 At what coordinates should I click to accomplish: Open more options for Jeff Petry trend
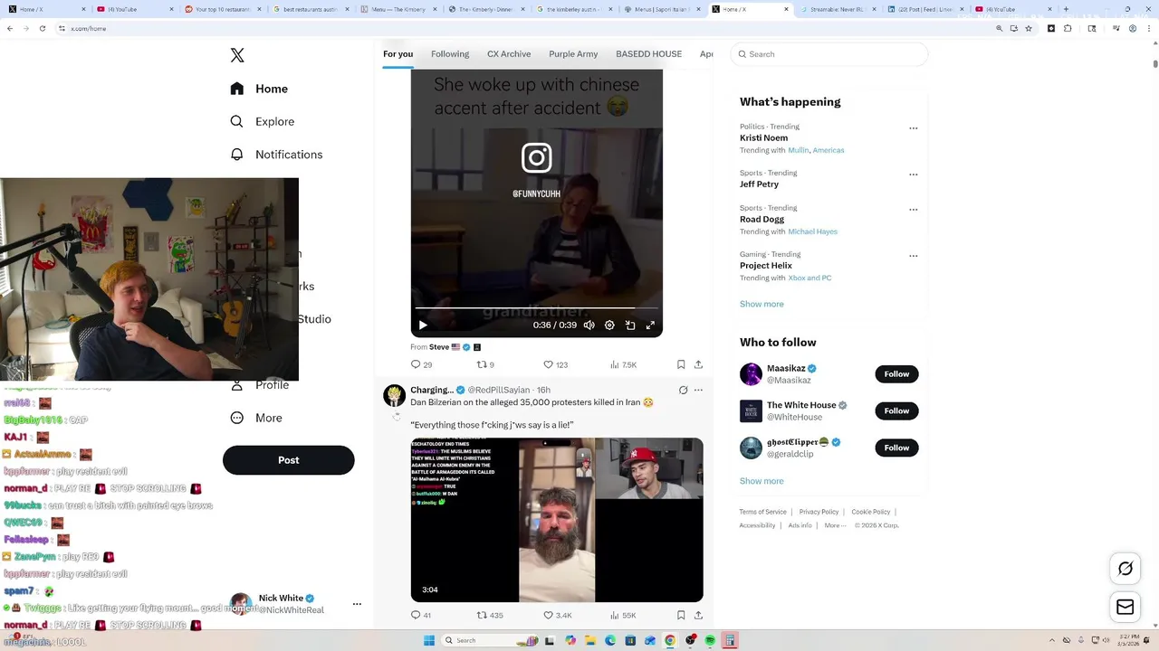pos(914,175)
